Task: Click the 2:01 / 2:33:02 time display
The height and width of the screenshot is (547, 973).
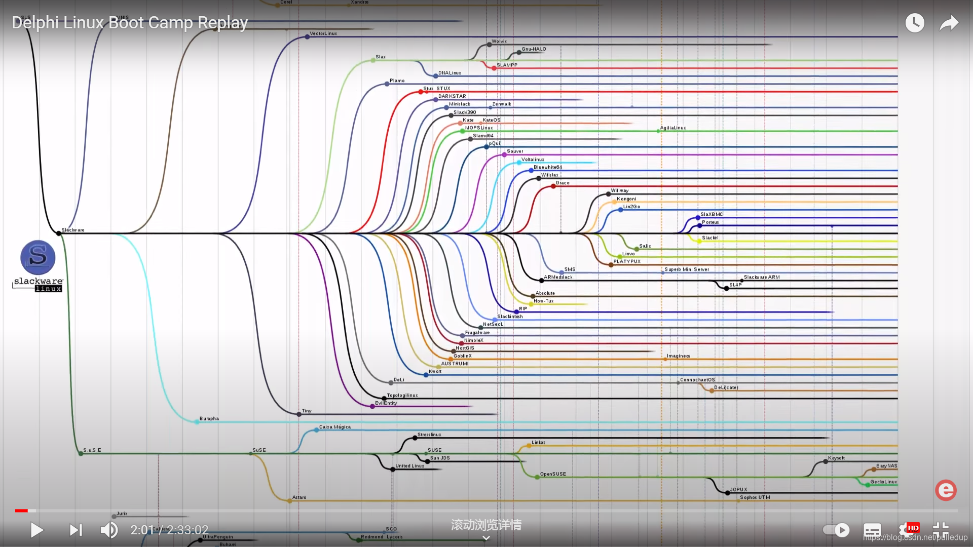Action: (169, 530)
